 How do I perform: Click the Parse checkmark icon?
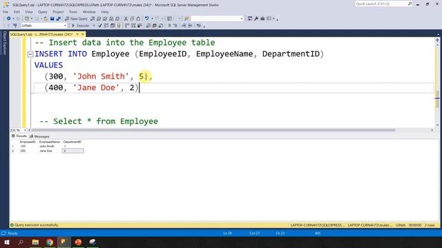click(x=99, y=25)
